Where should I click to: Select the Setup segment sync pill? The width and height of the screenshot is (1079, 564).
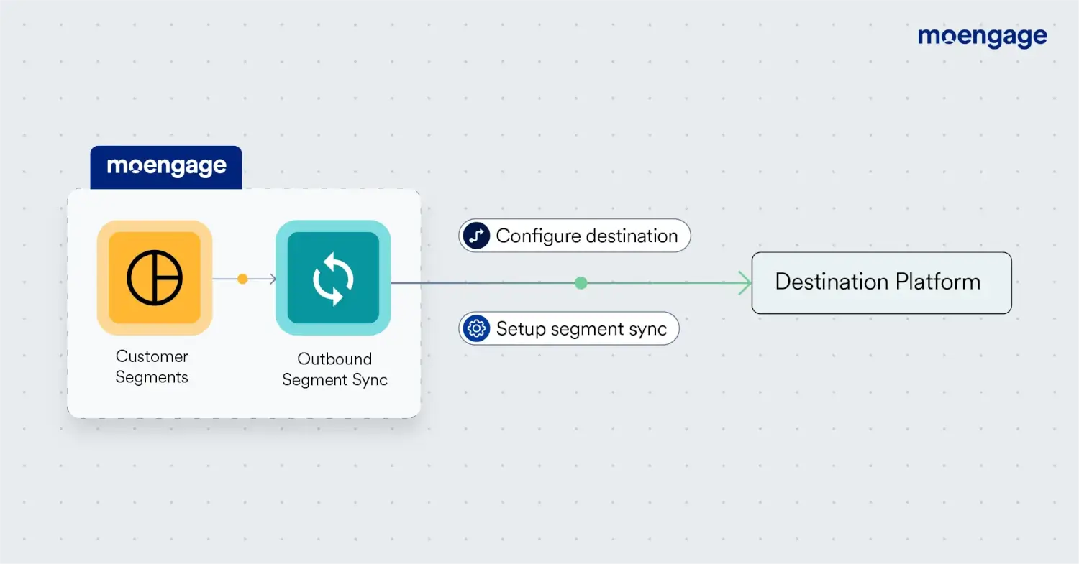click(569, 328)
